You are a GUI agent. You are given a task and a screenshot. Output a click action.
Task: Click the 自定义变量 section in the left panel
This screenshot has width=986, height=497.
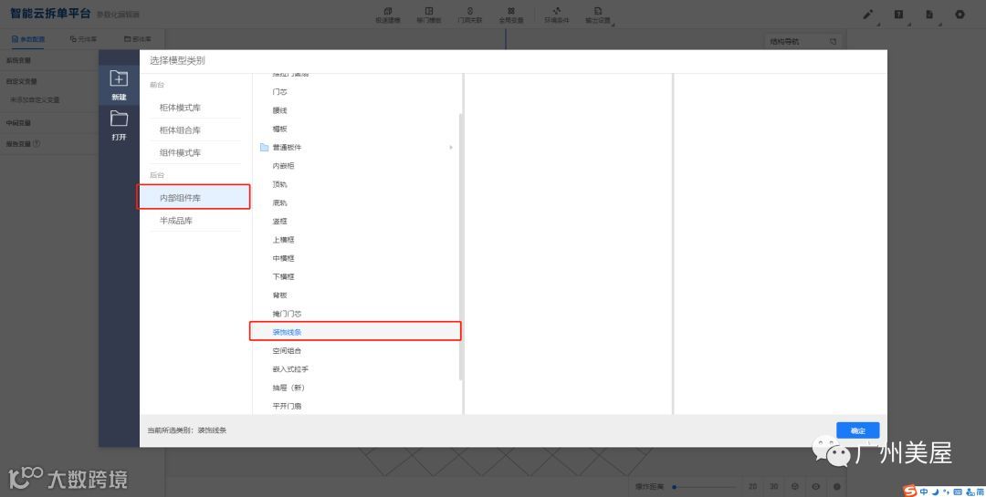[x=22, y=81]
